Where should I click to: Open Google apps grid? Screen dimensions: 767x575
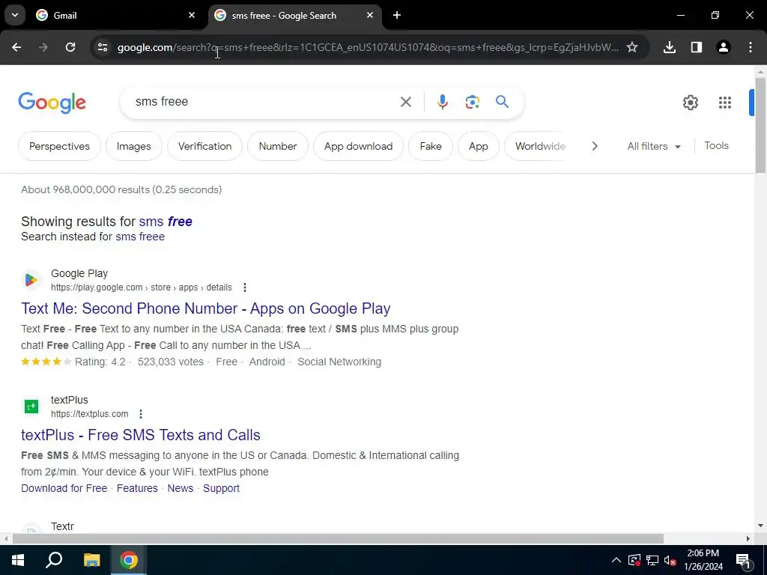725,102
